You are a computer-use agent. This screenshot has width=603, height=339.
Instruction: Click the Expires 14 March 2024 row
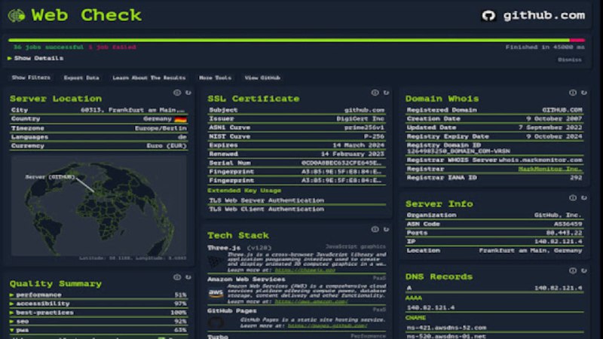pos(296,145)
